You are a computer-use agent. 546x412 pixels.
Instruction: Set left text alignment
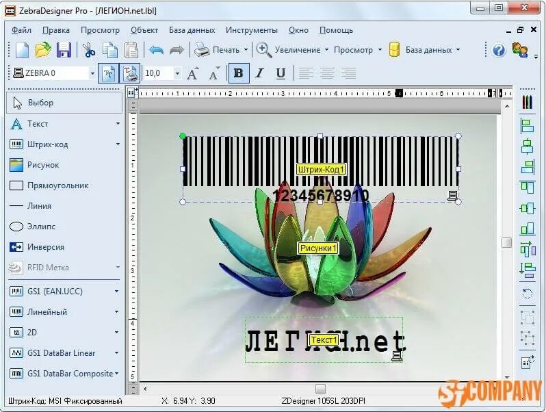[306, 73]
